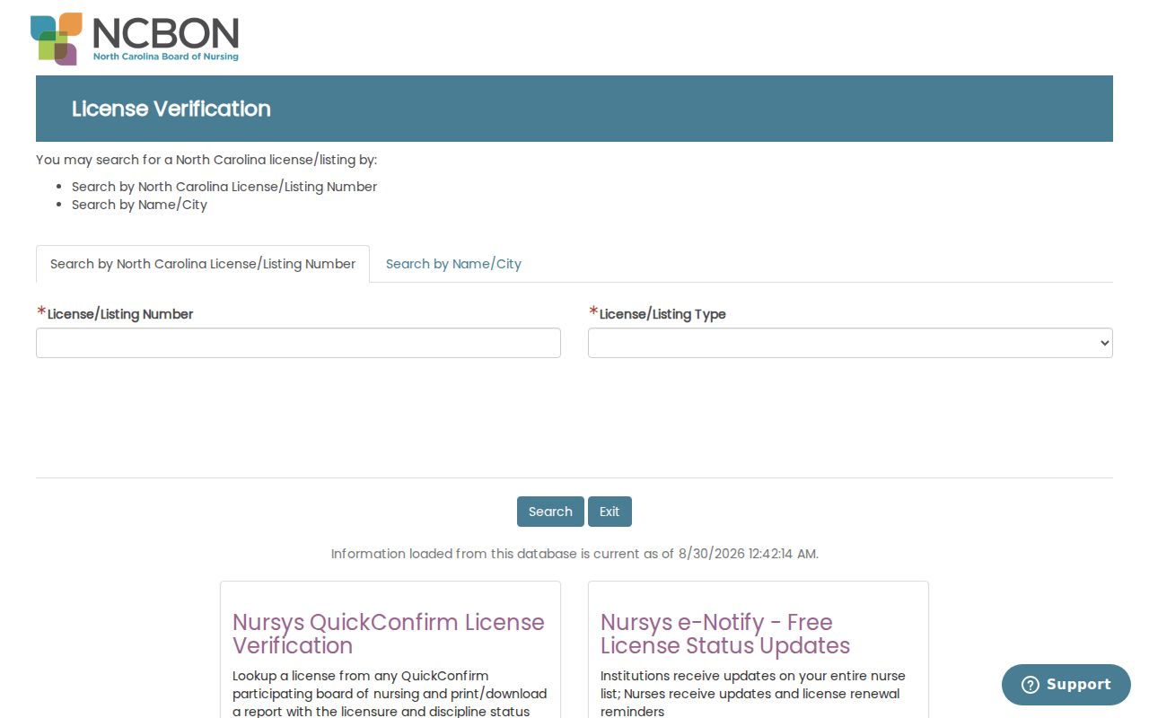Click the Search button
Viewport: 1149px width, 718px height.
click(x=550, y=512)
